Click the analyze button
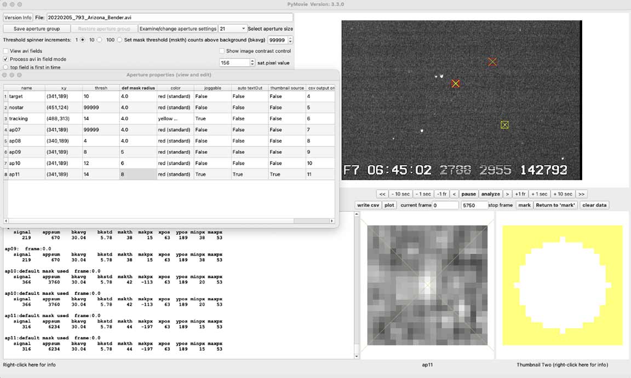The image size is (631, 378). coord(491,194)
